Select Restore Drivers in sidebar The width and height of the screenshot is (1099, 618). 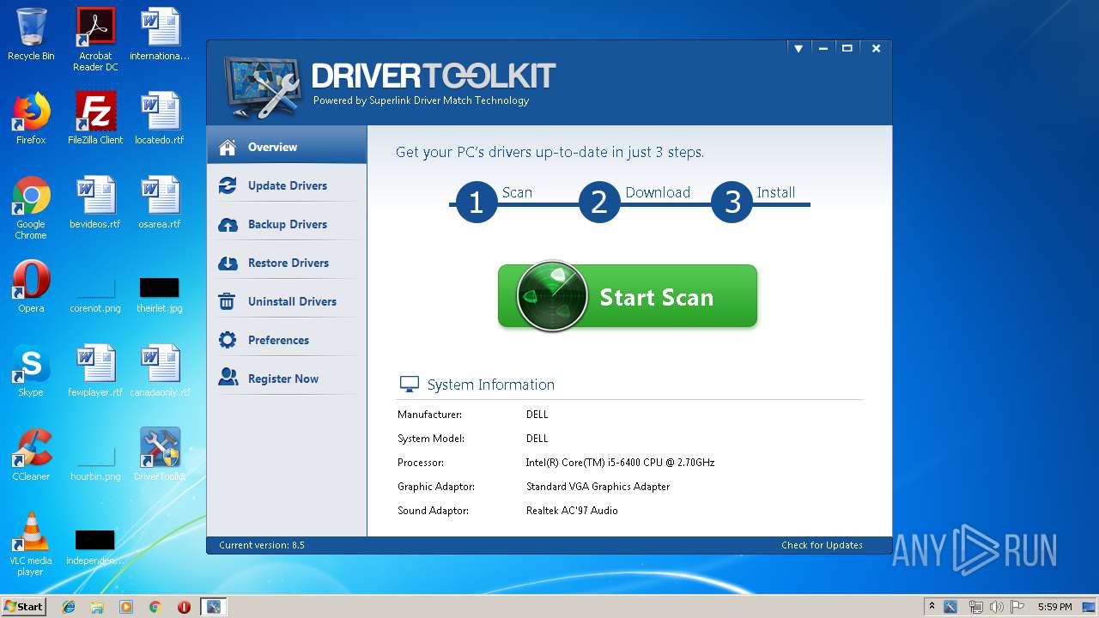coord(287,263)
